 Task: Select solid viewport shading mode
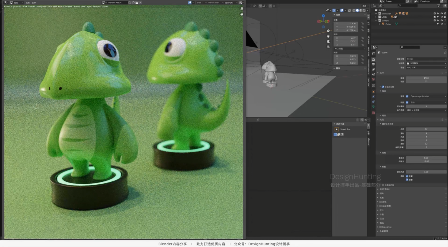(357, 10)
